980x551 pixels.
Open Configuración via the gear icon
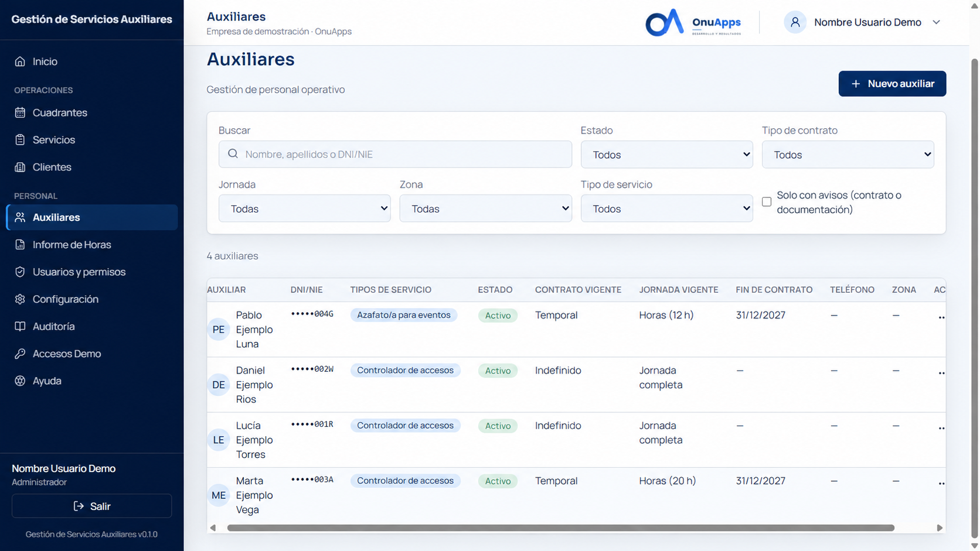click(20, 299)
